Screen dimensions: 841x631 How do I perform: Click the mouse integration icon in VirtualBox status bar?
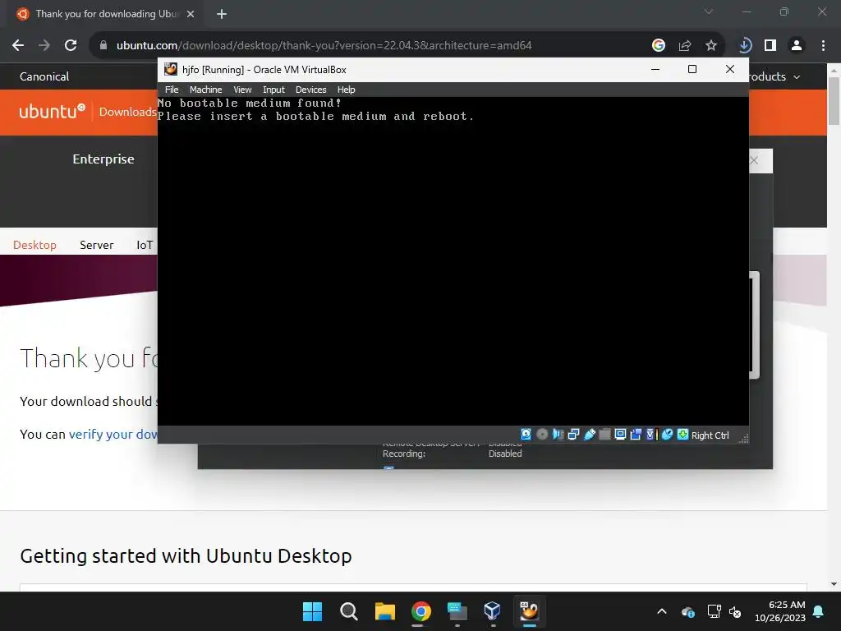[x=667, y=435]
